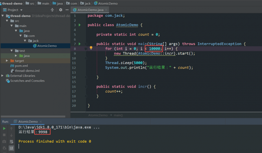Toggle soft-wrap in Run console
The width and height of the screenshot is (262, 153).
coord(12,141)
